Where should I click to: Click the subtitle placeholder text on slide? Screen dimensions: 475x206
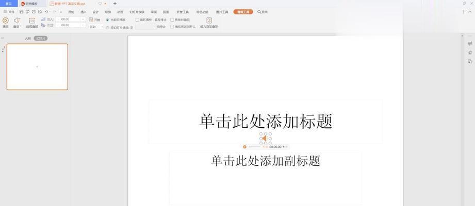click(x=266, y=161)
